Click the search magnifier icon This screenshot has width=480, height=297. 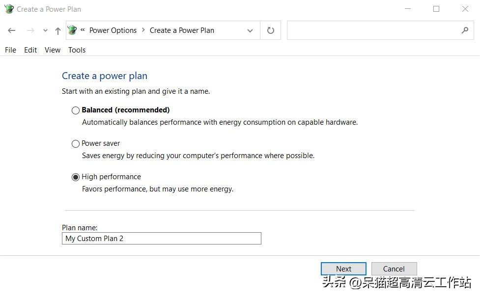click(x=465, y=30)
